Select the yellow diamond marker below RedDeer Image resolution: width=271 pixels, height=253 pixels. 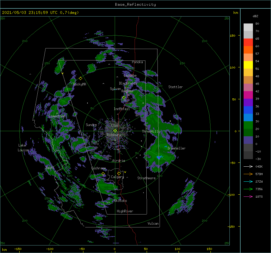tap(124, 98)
